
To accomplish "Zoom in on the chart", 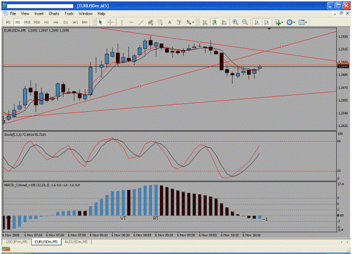I will coord(235,22).
